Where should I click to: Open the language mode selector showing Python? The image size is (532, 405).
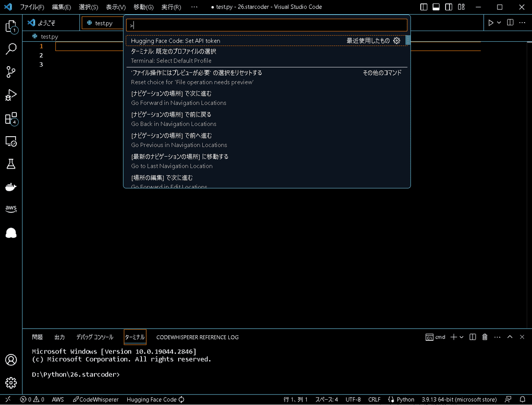(405, 399)
